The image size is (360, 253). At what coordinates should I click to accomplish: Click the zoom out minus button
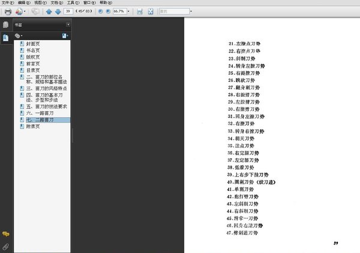[x=100, y=11]
